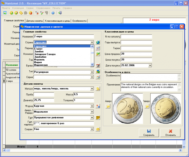
Task: Switch to Особенности tab
Action: tap(79, 21)
